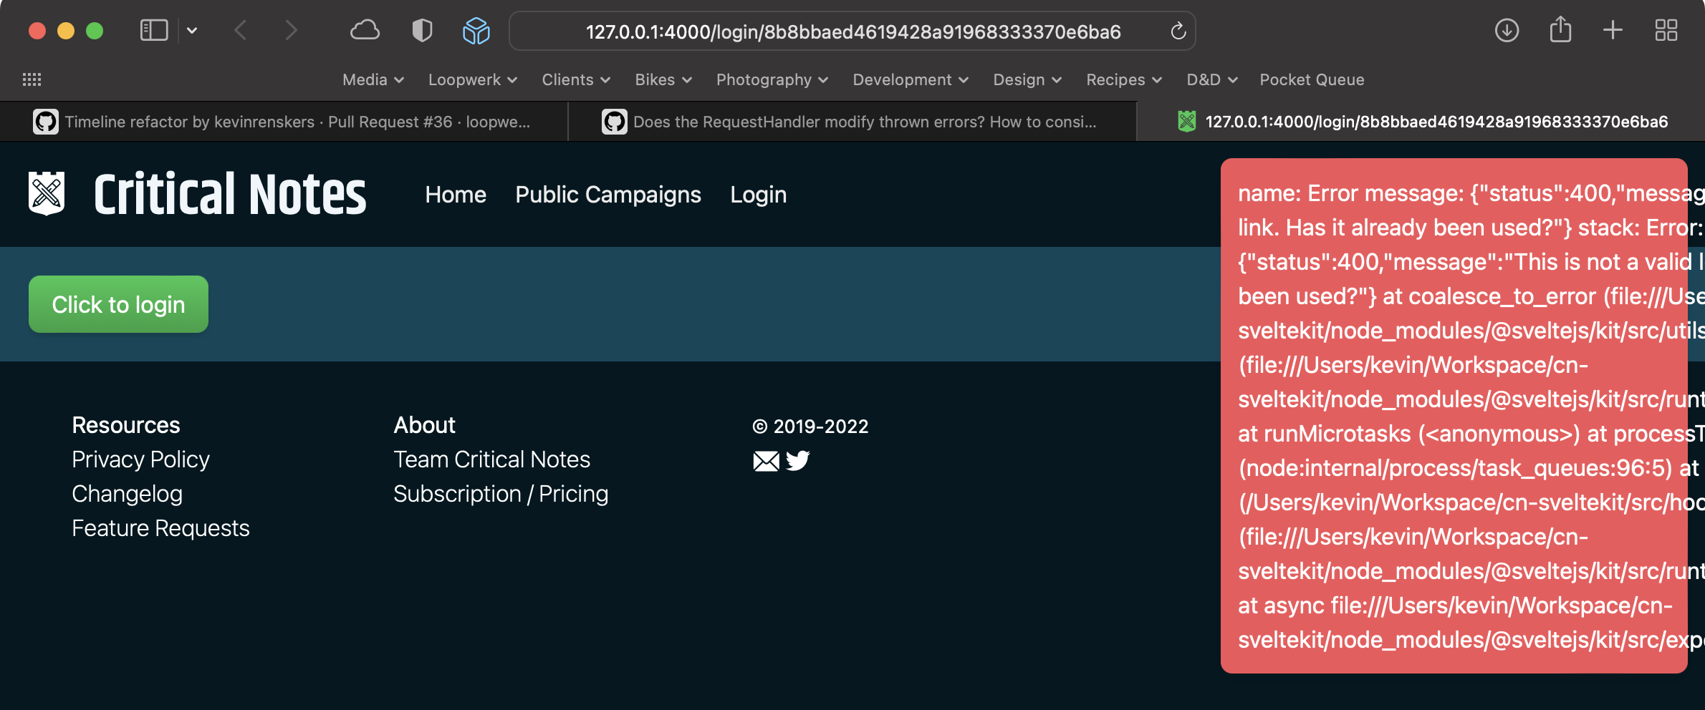Open the Privacy Policy footer link
The height and width of the screenshot is (710, 1705).
[x=140, y=459]
